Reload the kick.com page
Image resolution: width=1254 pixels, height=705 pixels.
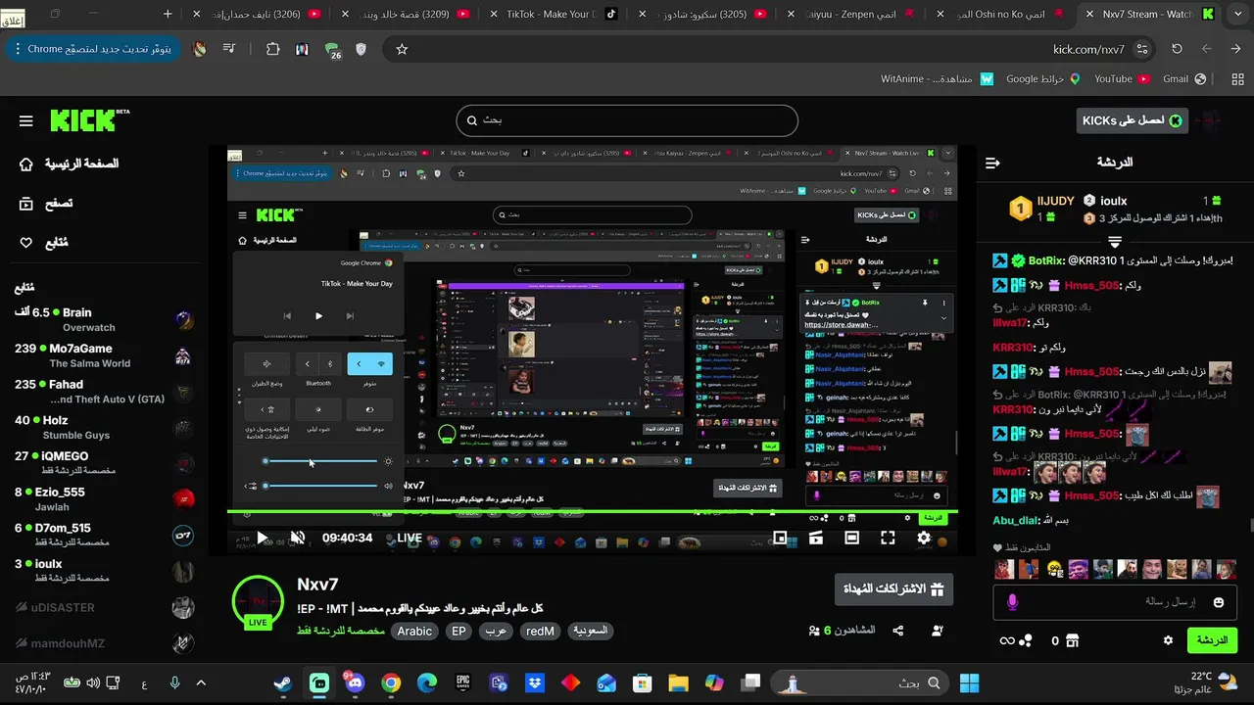point(1177,49)
